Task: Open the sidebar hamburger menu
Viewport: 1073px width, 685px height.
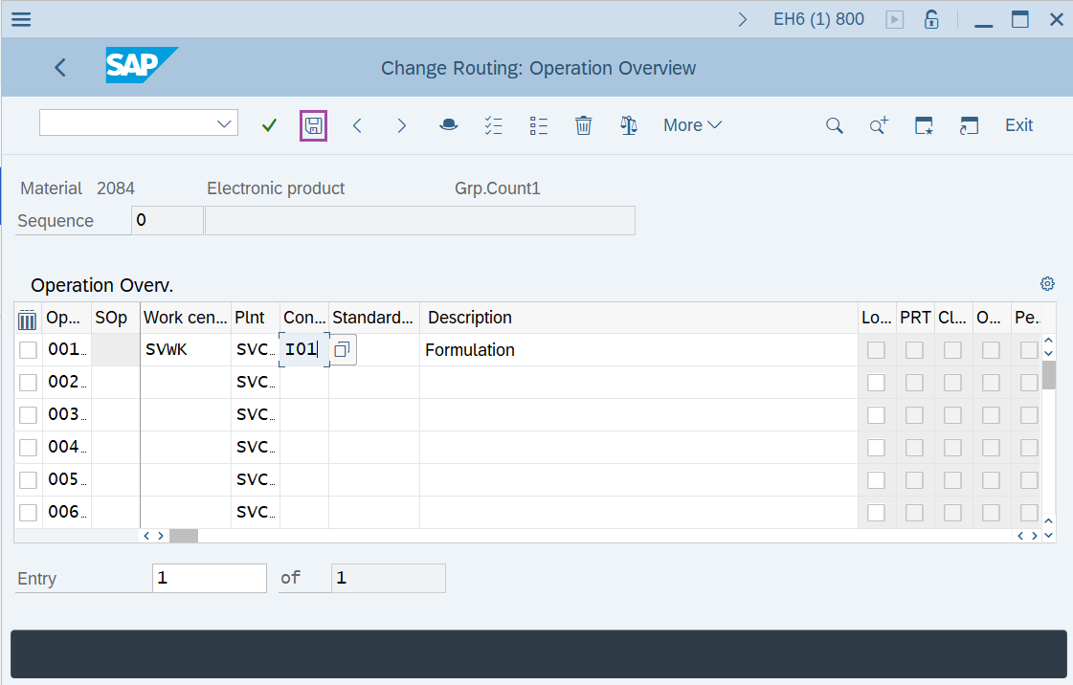Action: point(20,18)
